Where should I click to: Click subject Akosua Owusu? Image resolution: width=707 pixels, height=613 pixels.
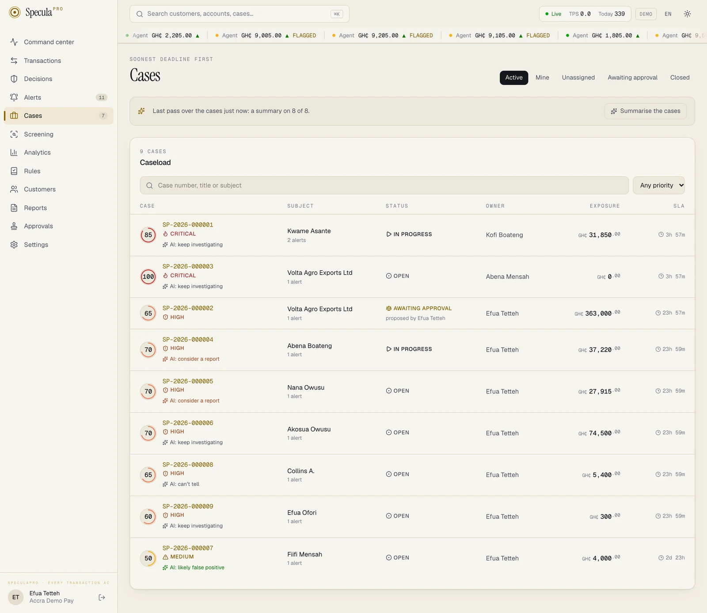(x=309, y=429)
